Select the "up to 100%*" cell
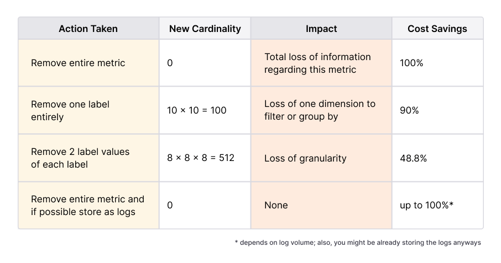The height and width of the screenshot is (263, 501). pos(427,205)
